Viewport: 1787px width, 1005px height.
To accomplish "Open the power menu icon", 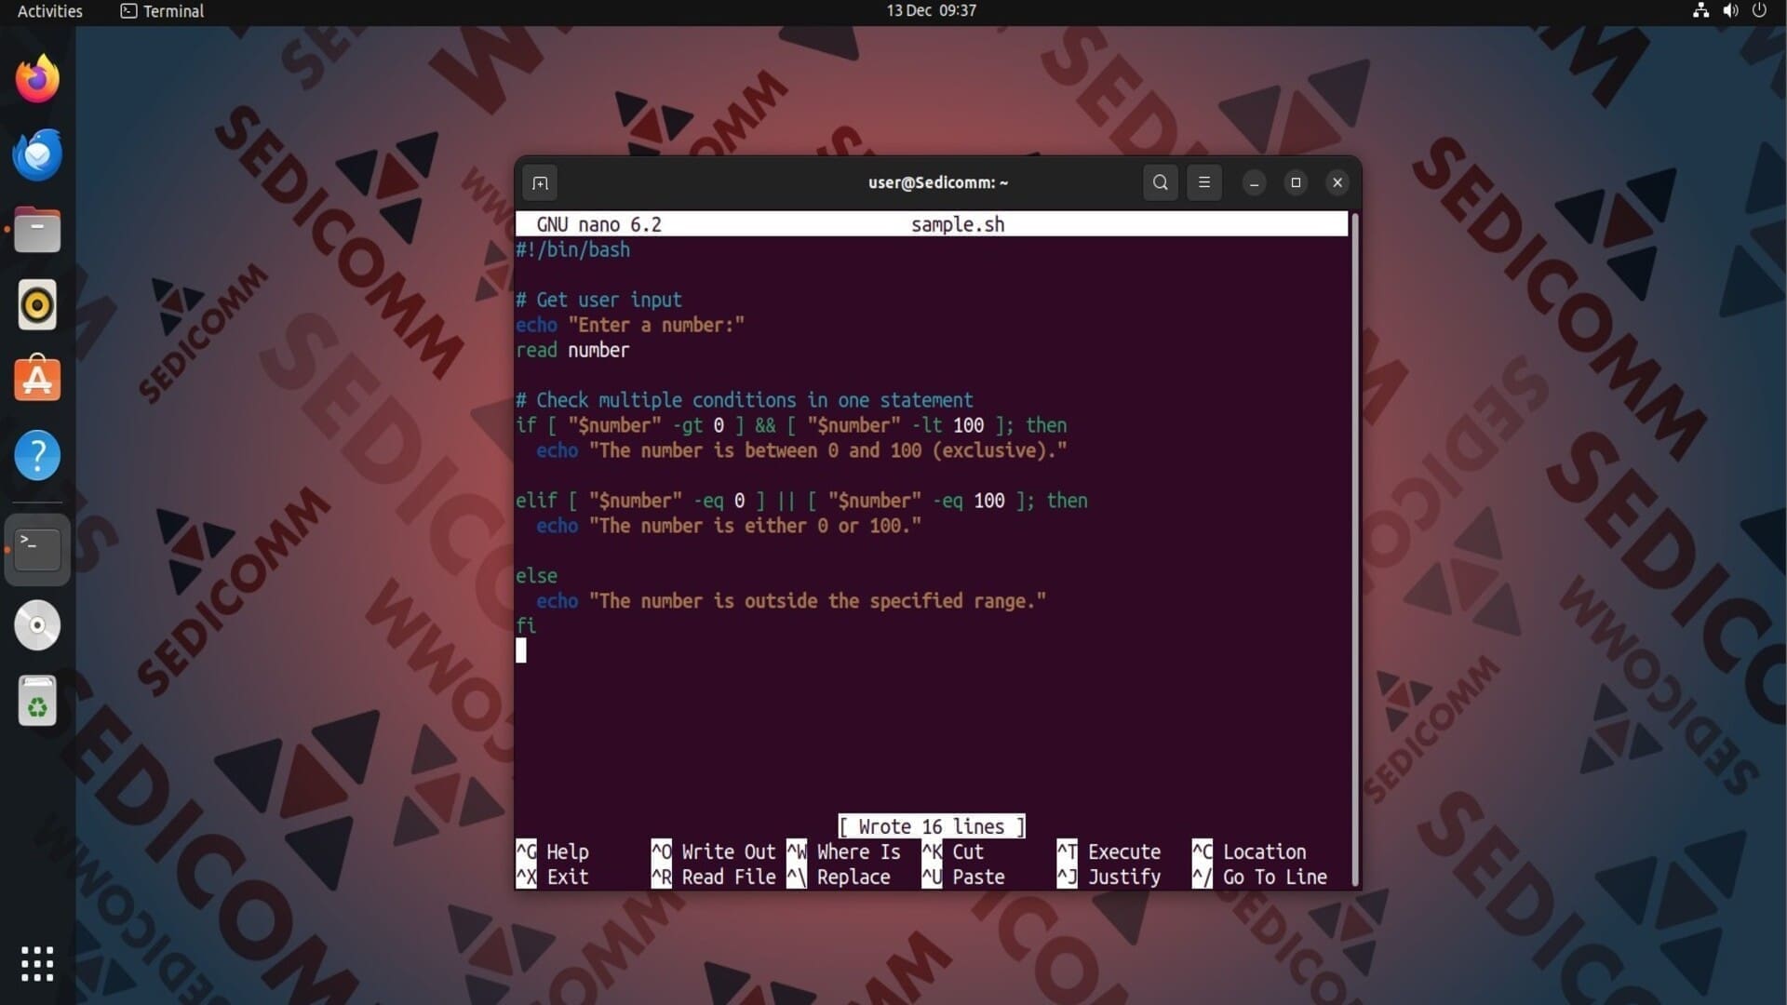I will 1759,10.
